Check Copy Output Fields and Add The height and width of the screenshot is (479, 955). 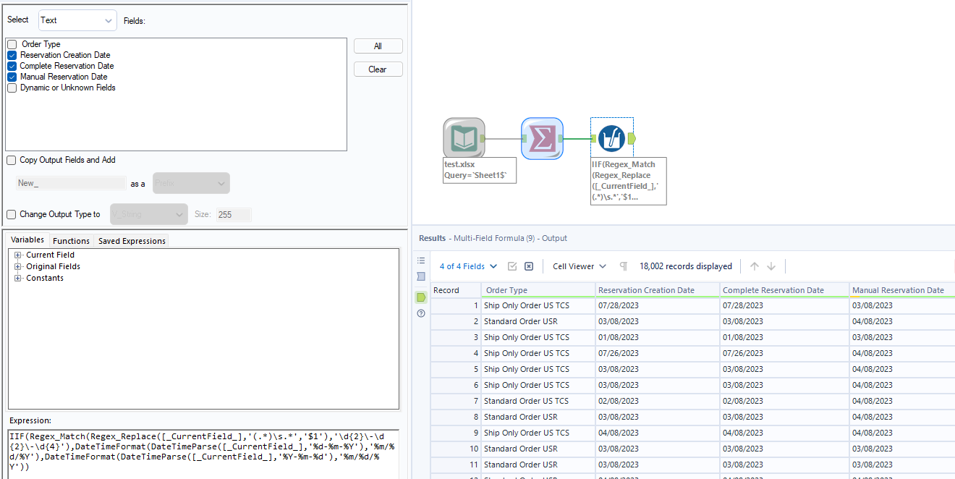[11, 160]
